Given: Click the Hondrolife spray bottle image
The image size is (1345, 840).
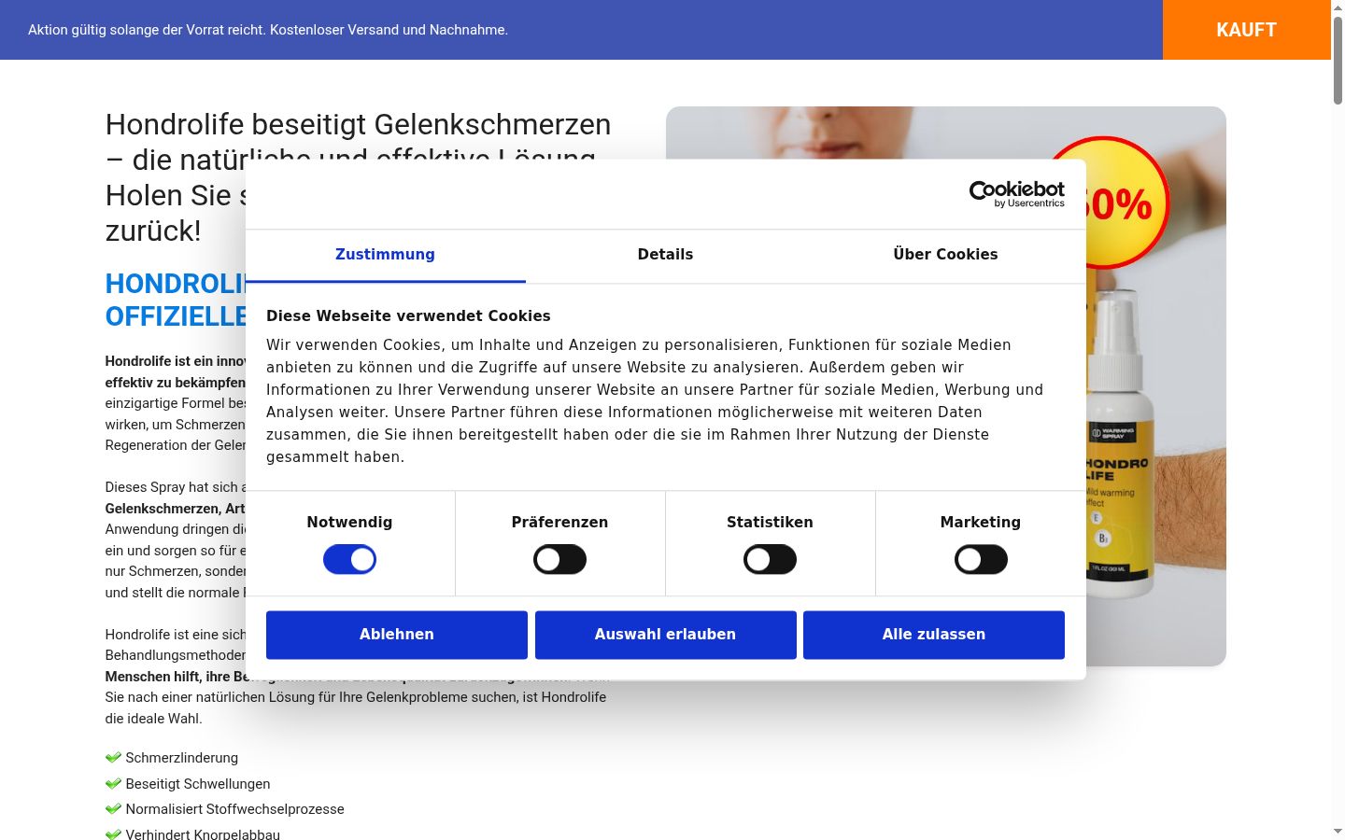Looking at the screenshot, I should (x=1121, y=443).
